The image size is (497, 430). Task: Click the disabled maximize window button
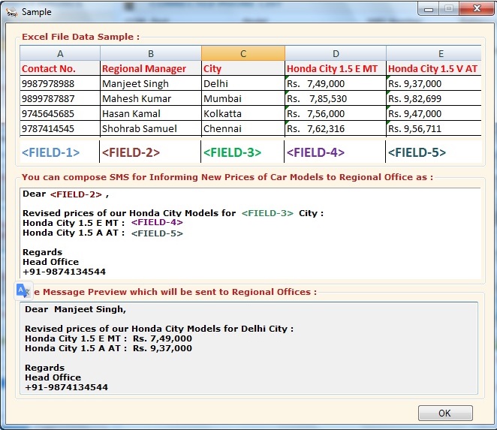449,8
